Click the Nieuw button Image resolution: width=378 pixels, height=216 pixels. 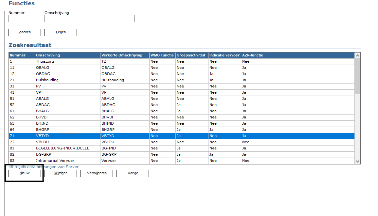[25, 173]
